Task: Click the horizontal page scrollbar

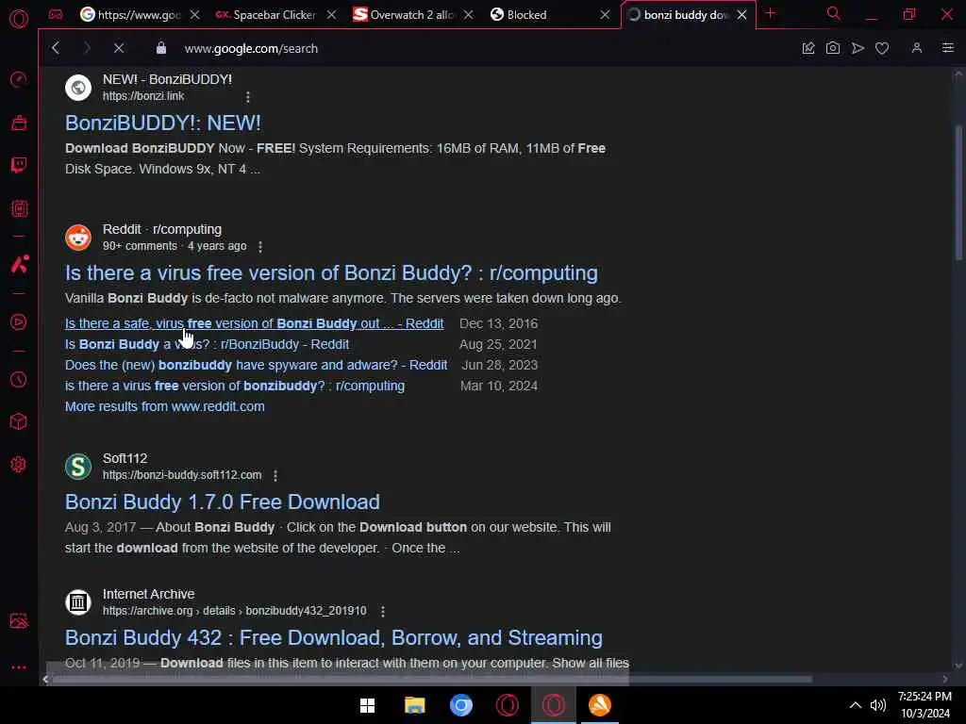Action: pyautogui.click(x=431, y=679)
